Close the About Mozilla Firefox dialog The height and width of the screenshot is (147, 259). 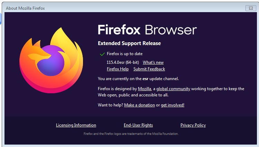251,8
